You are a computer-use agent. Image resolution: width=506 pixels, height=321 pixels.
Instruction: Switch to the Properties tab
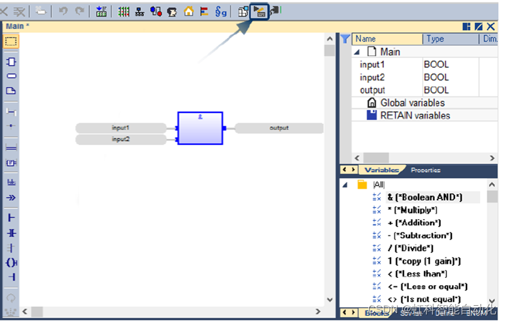(x=426, y=170)
